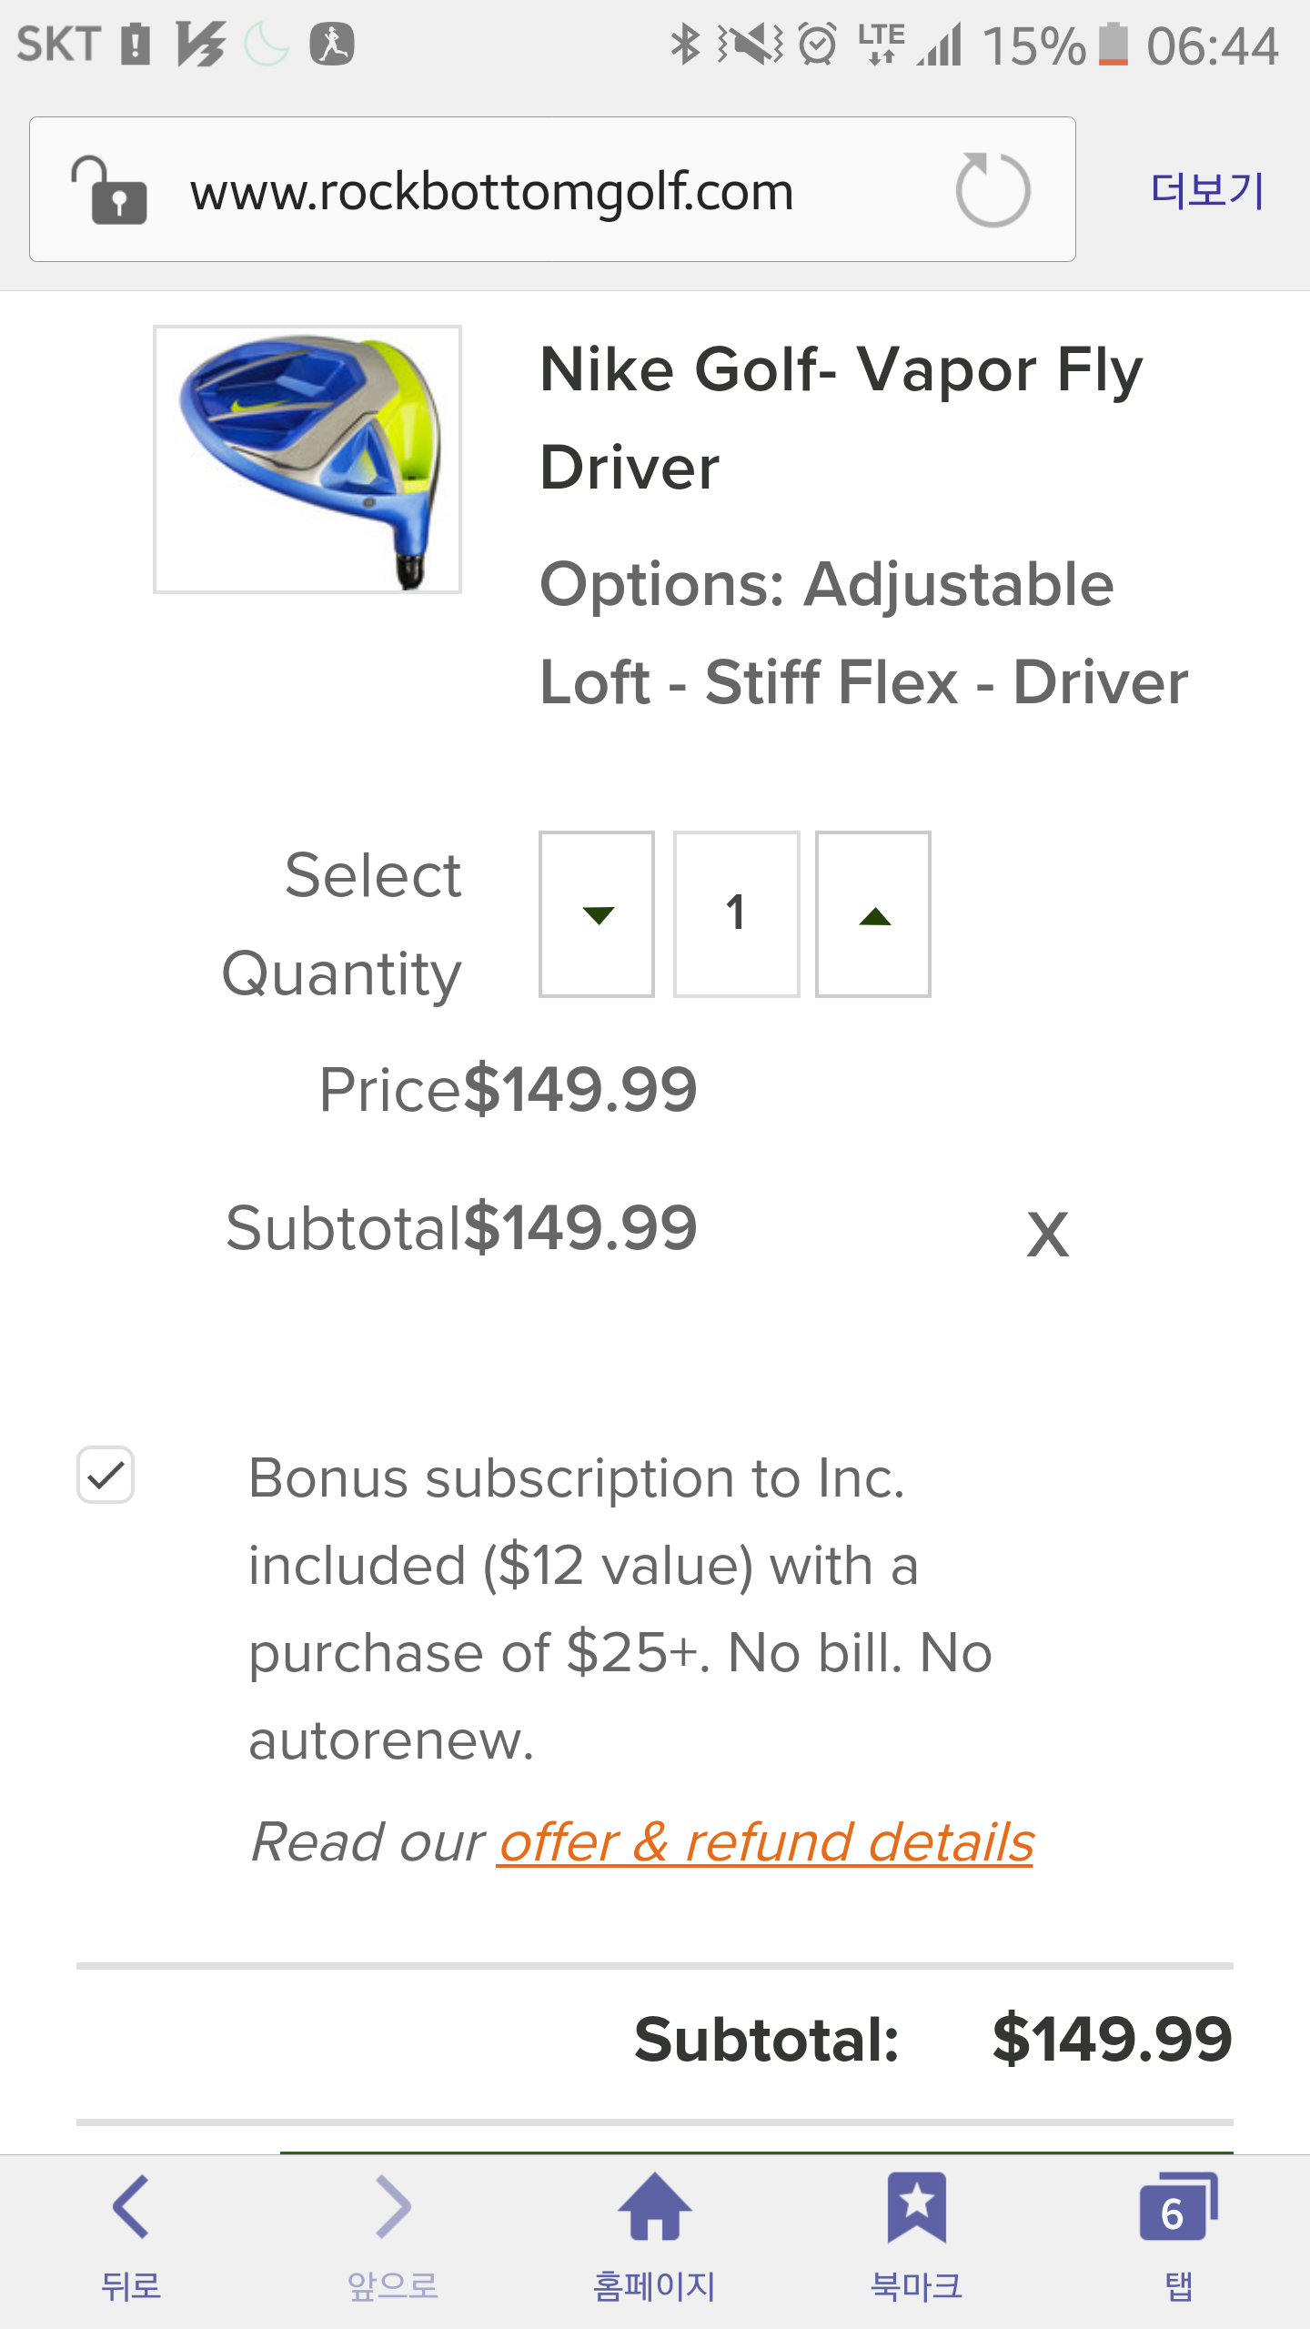
Task: Tap the page reload icon
Action: 993,189
